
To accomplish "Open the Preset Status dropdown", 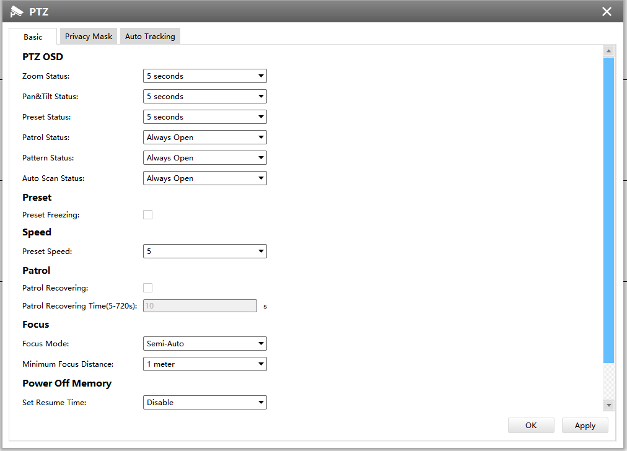I will [x=204, y=117].
